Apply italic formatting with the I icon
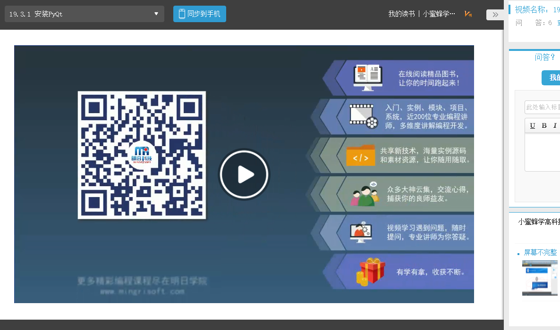This screenshot has width=560, height=330. pos(555,125)
